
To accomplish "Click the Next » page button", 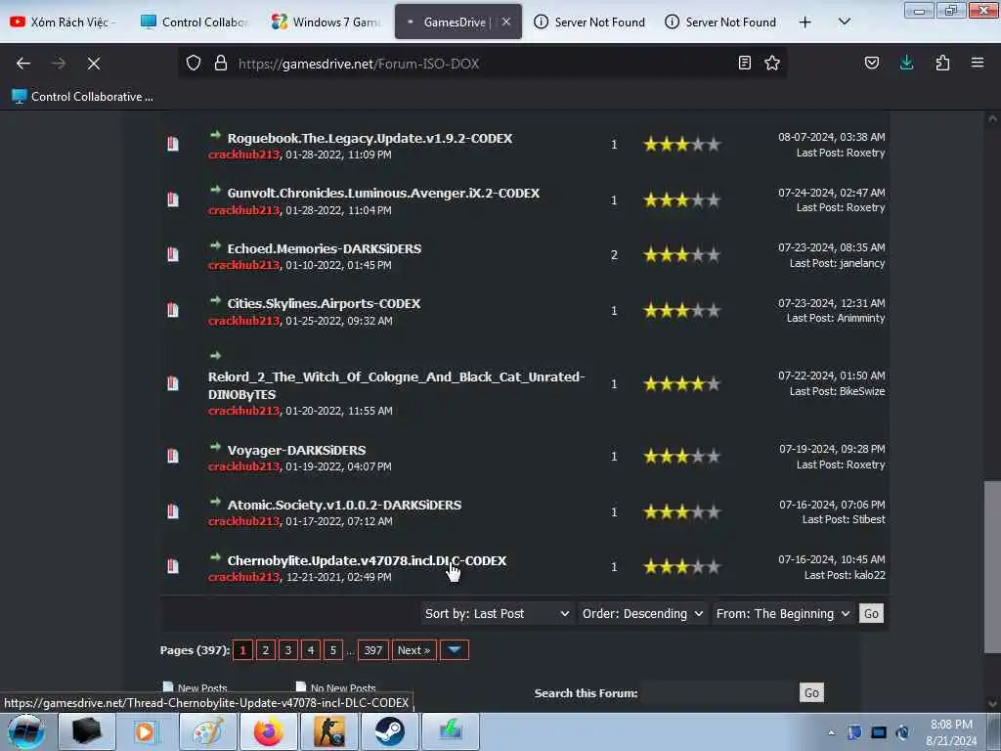I will [x=414, y=650].
